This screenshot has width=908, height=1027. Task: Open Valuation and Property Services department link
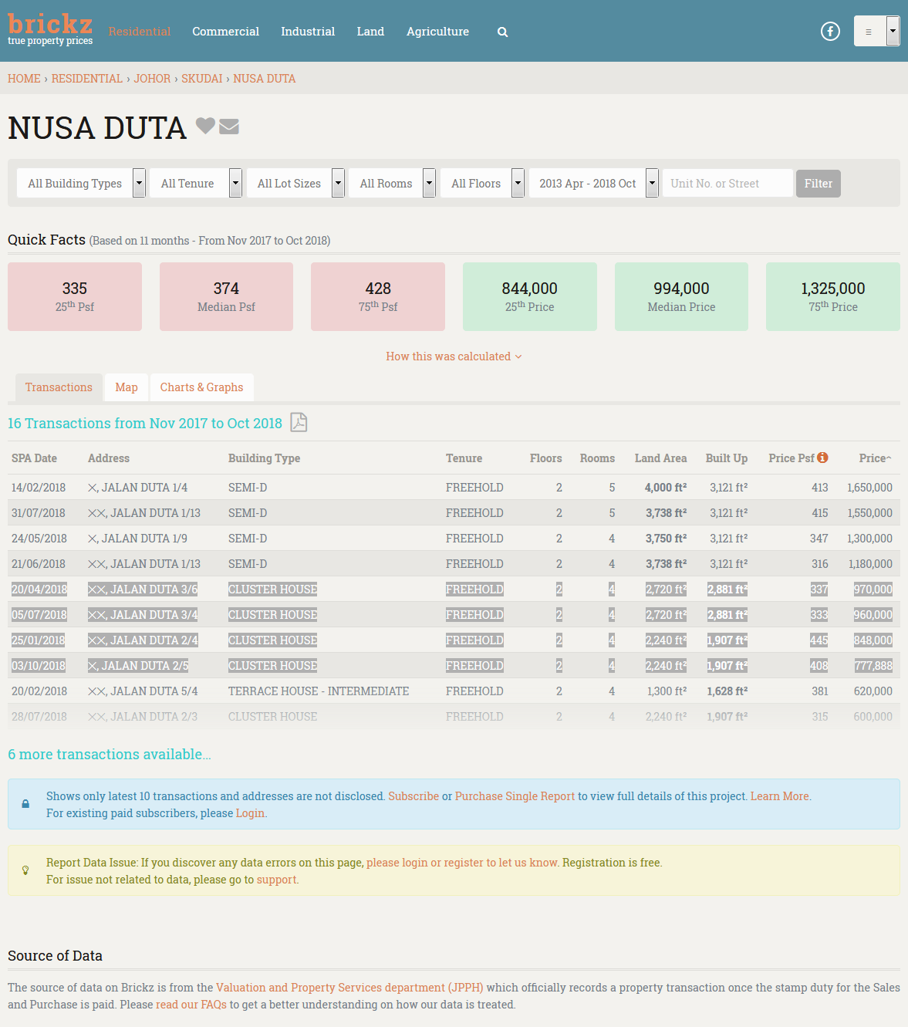pyautogui.click(x=349, y=988)
